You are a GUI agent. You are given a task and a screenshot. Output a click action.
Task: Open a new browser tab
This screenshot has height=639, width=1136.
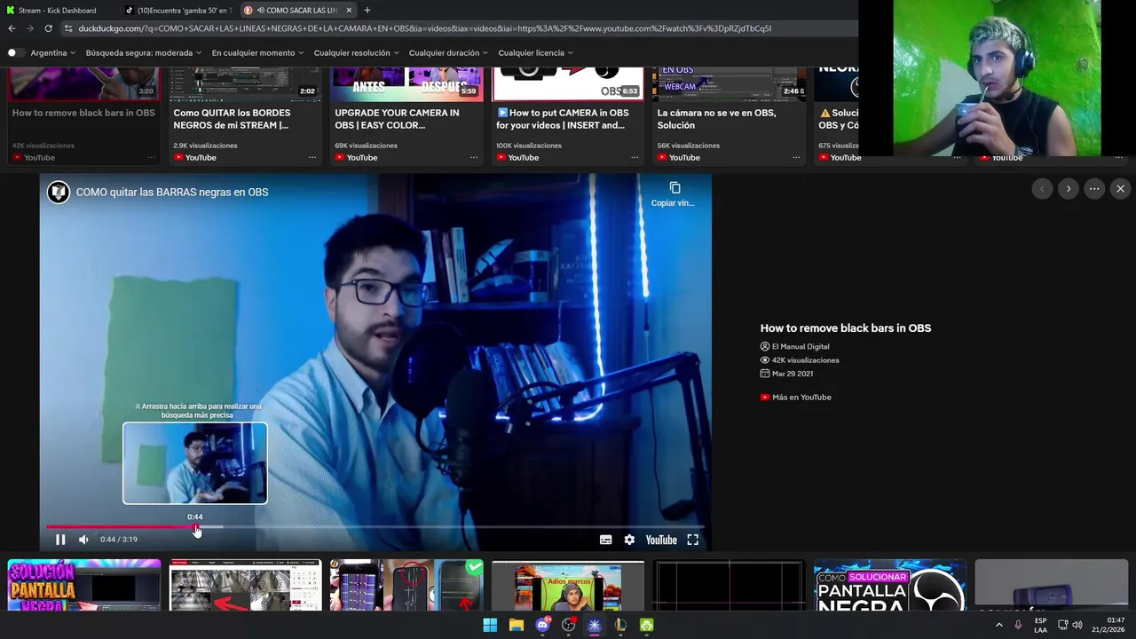tap(367, 10)
